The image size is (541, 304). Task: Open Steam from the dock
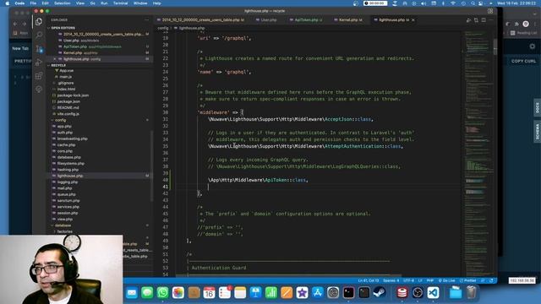[380, 293]
